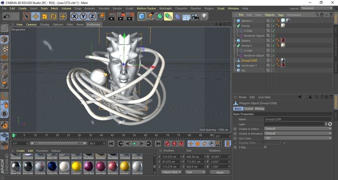Select the Axis mode L icon
The height and width of the screenshot is (180, 338).
[4, 96]
